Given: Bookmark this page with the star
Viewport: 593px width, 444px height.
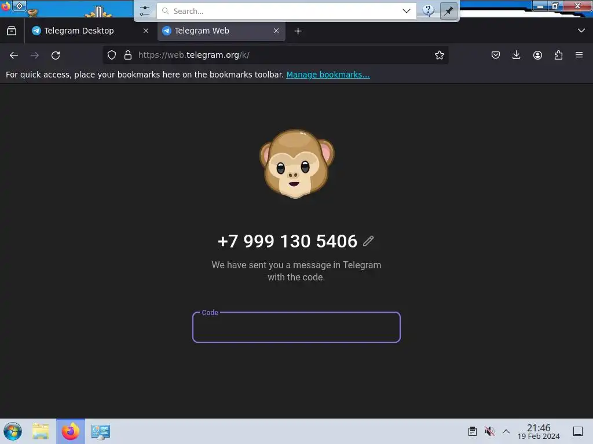Looking at the screenshot, I should pos(440,55).
